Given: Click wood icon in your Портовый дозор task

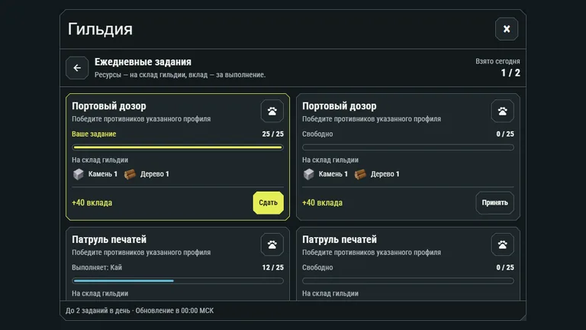Looking at the screenshot, I should 130,174.
